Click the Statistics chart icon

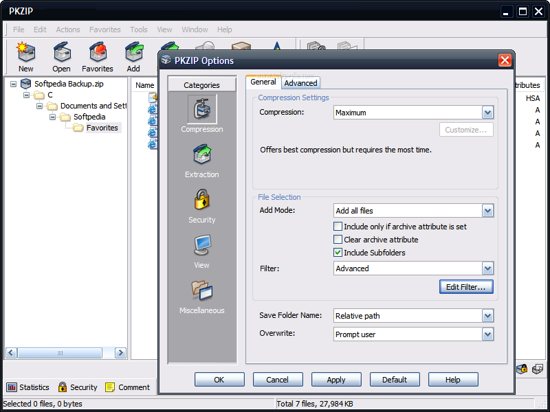[x=12, y=387]
